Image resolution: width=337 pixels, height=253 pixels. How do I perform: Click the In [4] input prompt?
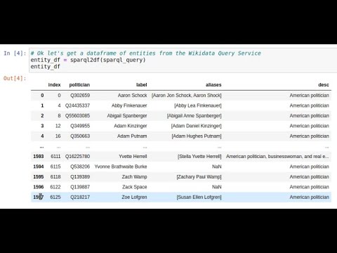pyautogui.click(x=15, y=53)
